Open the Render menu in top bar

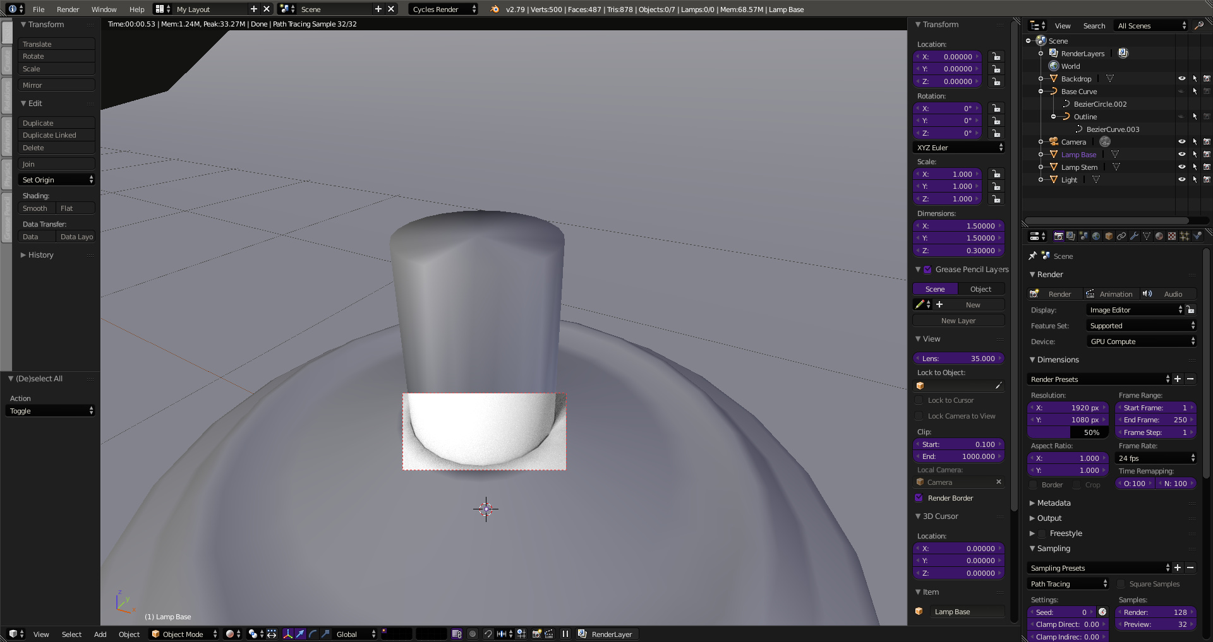coord(68,9)
